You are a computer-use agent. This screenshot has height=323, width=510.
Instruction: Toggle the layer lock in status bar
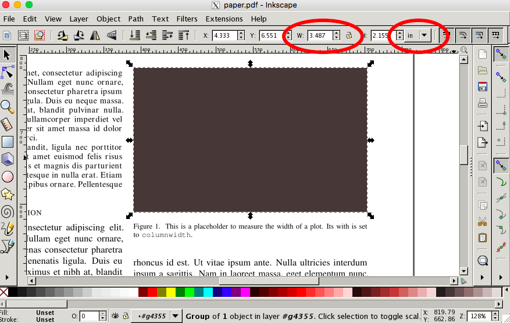click(124, 316)
